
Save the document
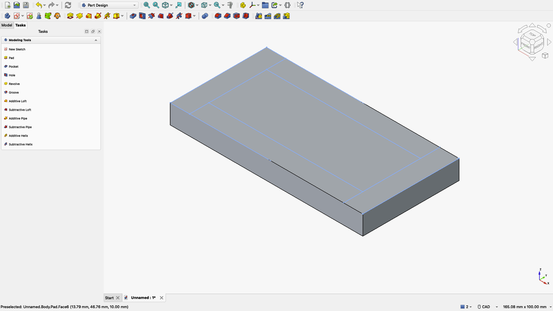coord(26,5)
